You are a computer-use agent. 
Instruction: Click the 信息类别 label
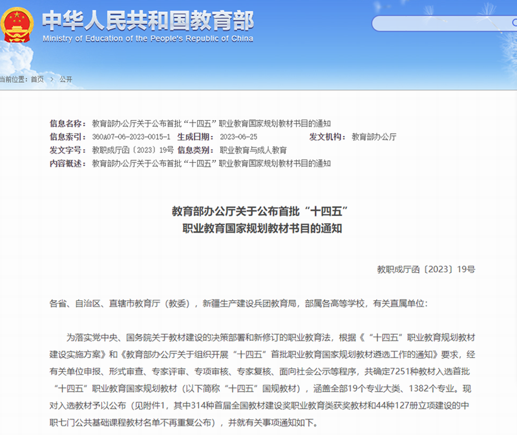coord(196,150)
